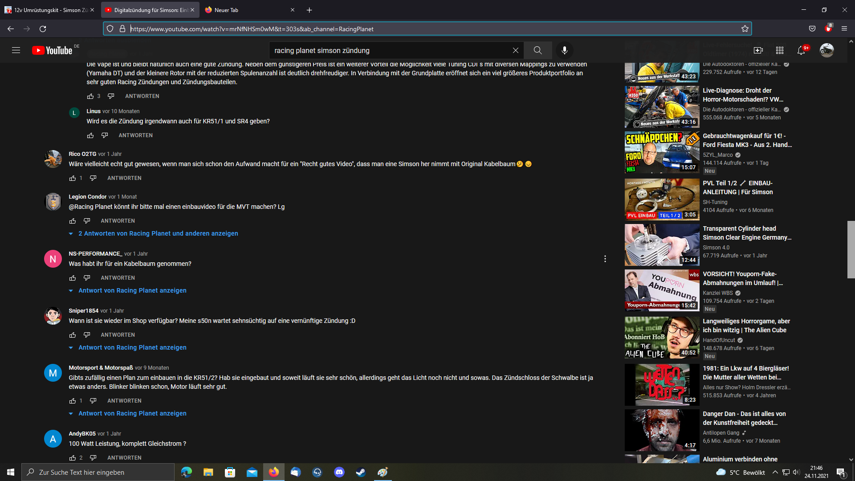Switch to the Neuer Tab browser tab
Image resolution: width=855 pixels, height=481 pixels.
tap(226, 10)
